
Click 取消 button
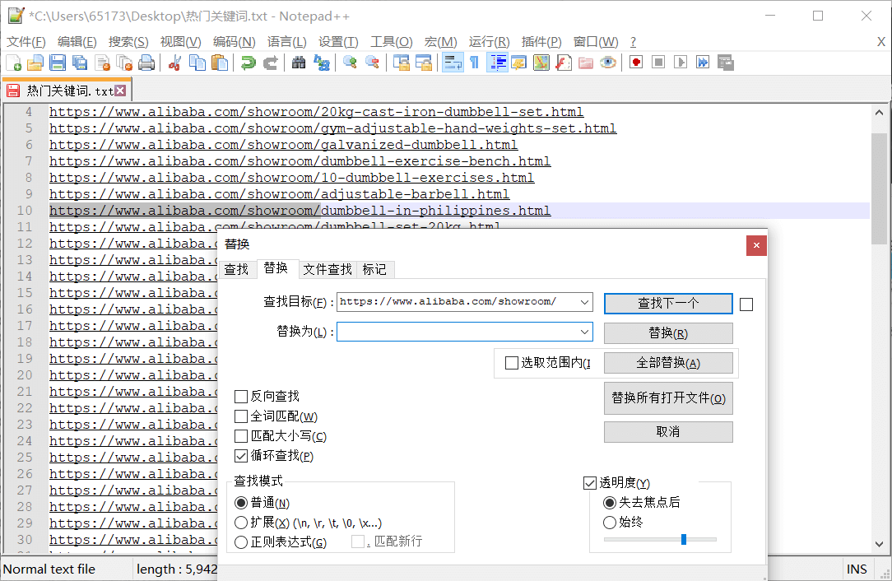(x=668, y=432)
